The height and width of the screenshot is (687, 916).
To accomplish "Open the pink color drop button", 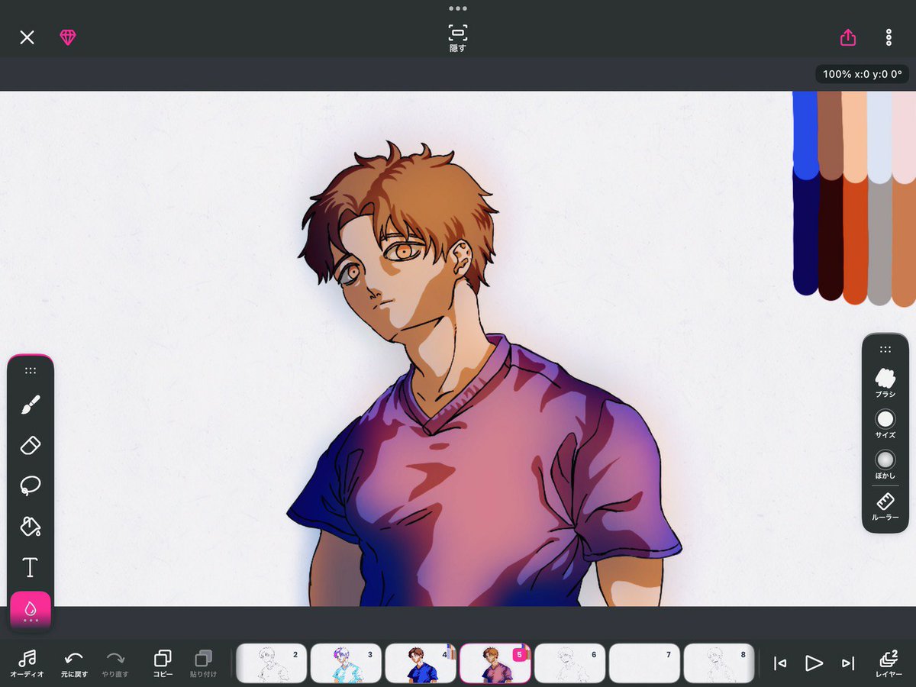I will pos(31,611).
